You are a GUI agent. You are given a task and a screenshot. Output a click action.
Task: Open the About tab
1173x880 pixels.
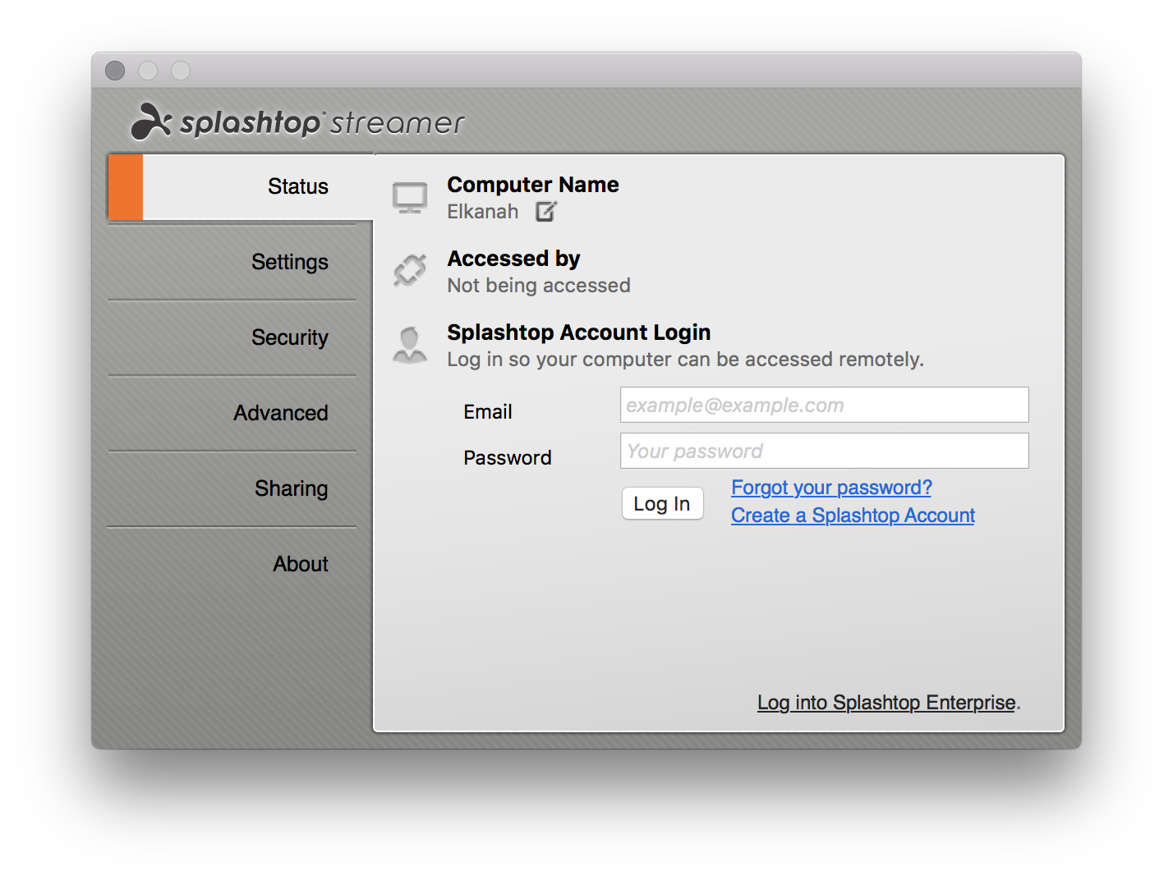tap(232, 564)
